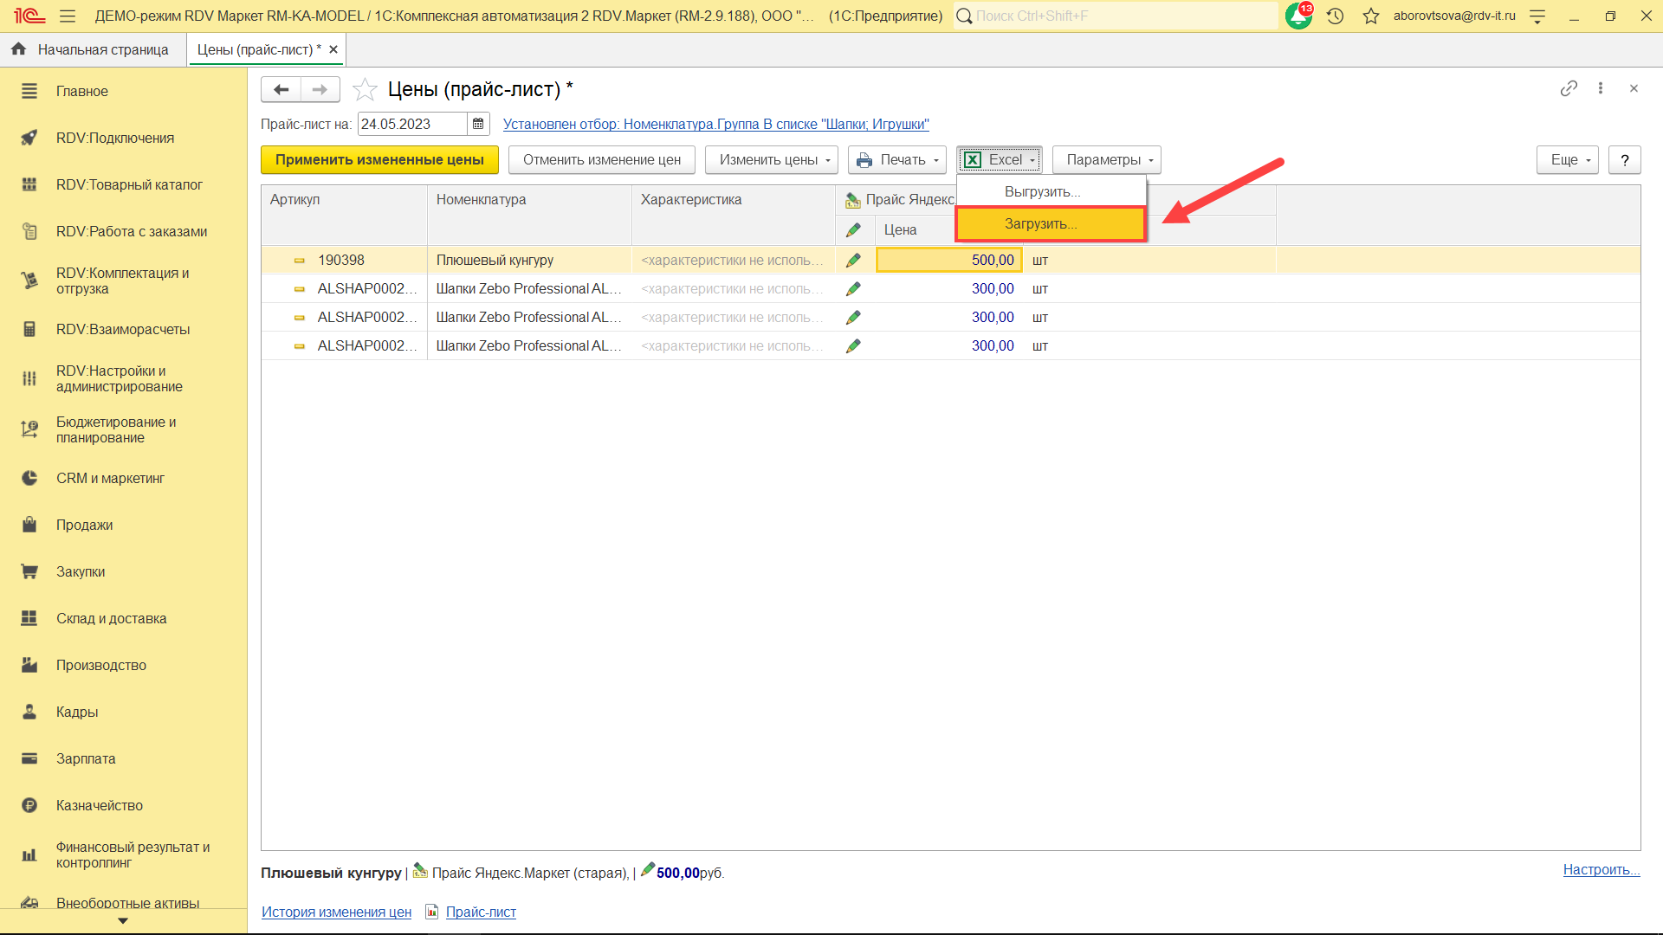The height and width of the screenshot is (935, 1663).
Task: Click the price list date field
Action: coord(411,124)
